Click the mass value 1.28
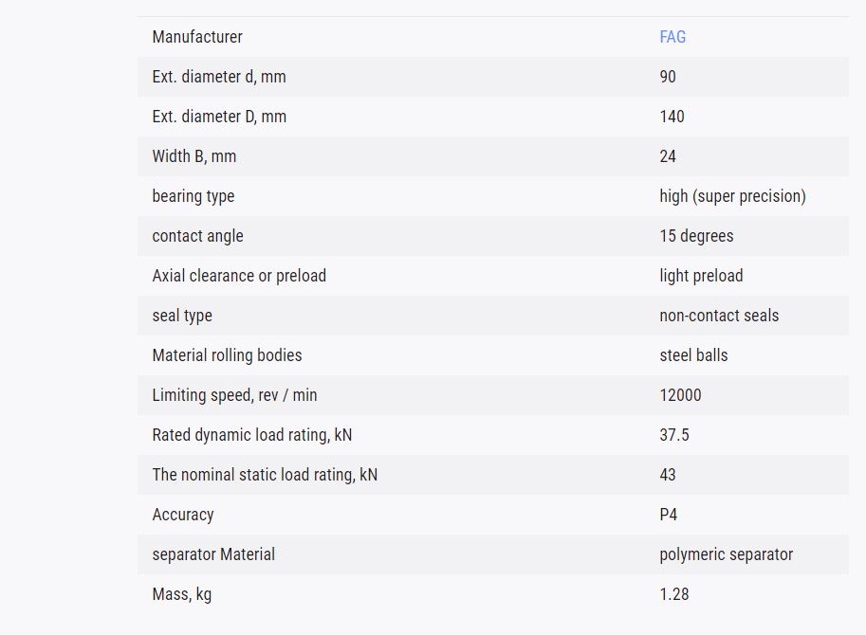 (x=673, y=594)
